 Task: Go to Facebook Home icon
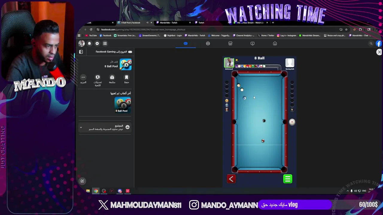coord(275,44)
